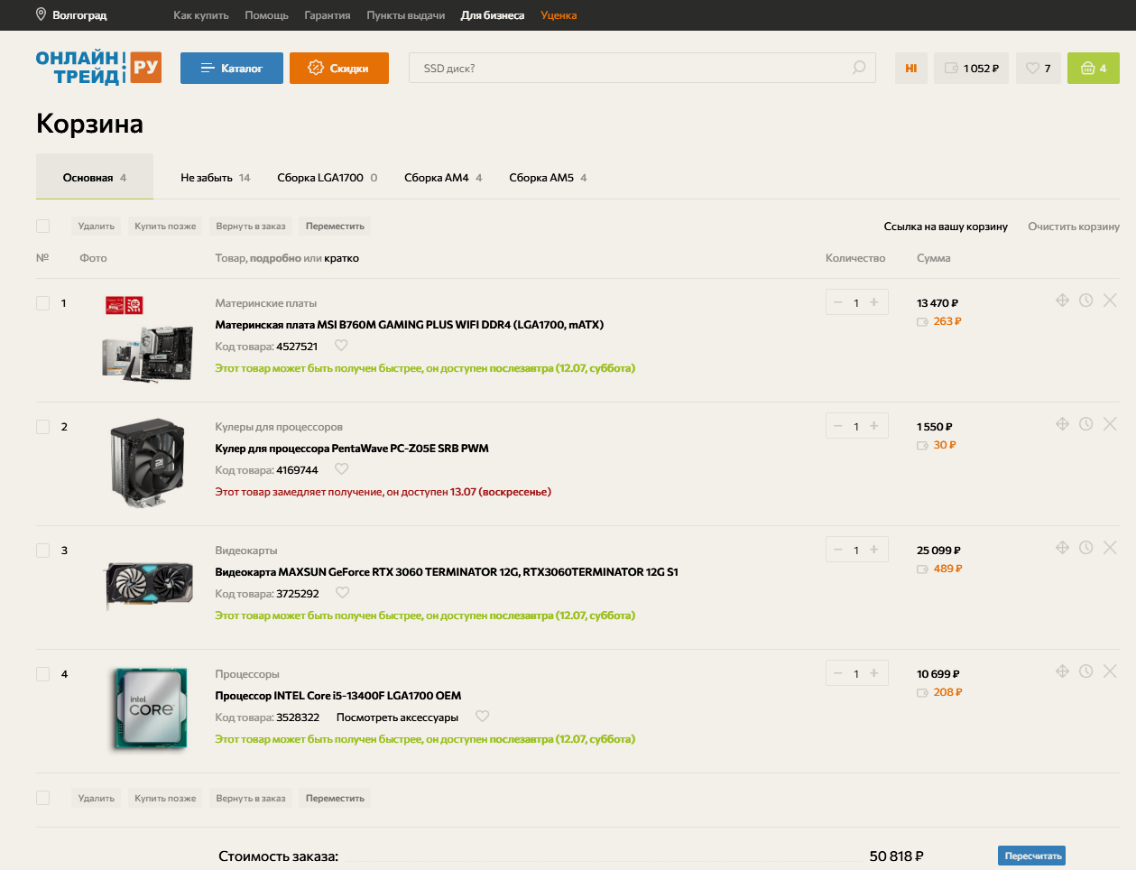Image resolution: width=1136 pixels, height=870 pixels.
Task: Open Пункты выдачи in top menu
Action: tap(406, 15)
